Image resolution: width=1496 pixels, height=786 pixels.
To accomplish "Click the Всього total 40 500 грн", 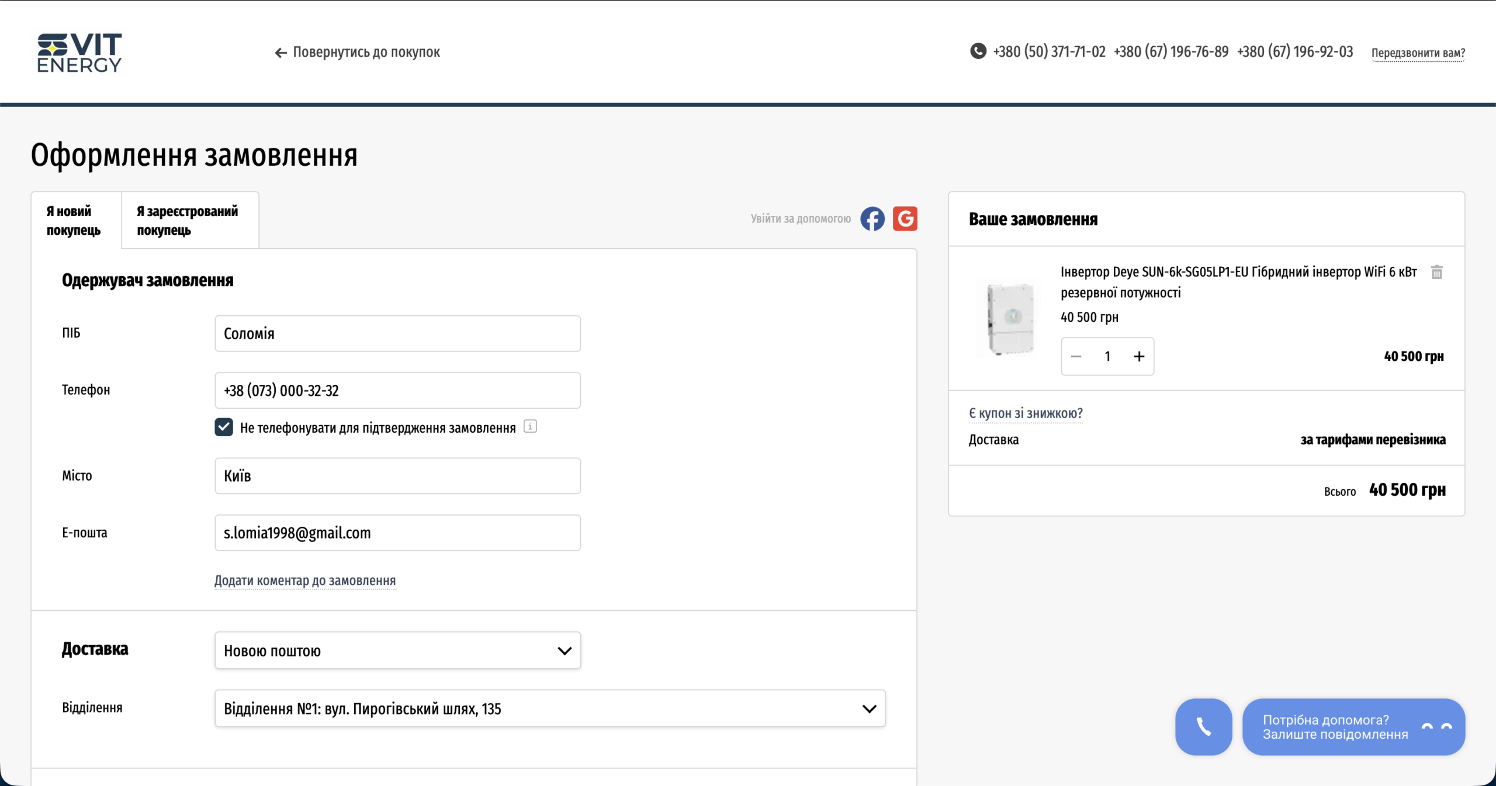I will click(x=1407, y=490).
